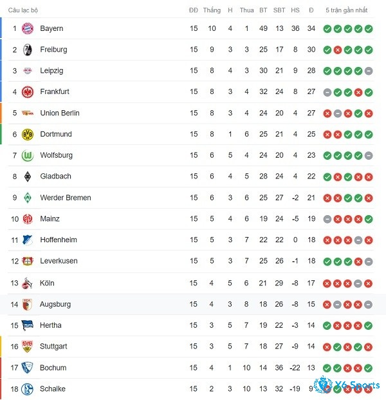This screenshot has width=386, height=400.
Task: Click the X6 Sports watermark logo
Action: coord(347,385)
